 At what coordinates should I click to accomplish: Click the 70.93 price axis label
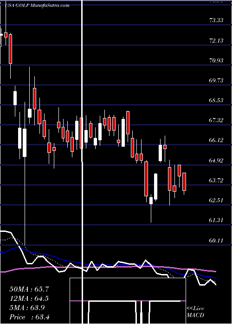pyautogui.click(x=216, y=60)
